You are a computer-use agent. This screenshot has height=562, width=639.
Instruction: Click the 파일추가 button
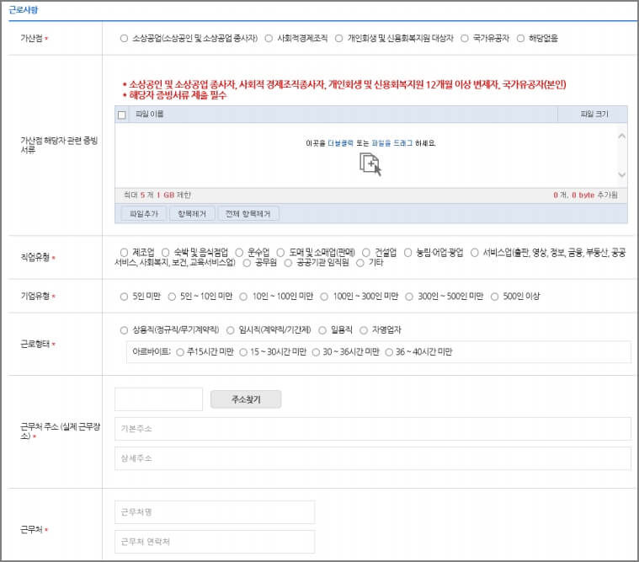click(144, 214)
